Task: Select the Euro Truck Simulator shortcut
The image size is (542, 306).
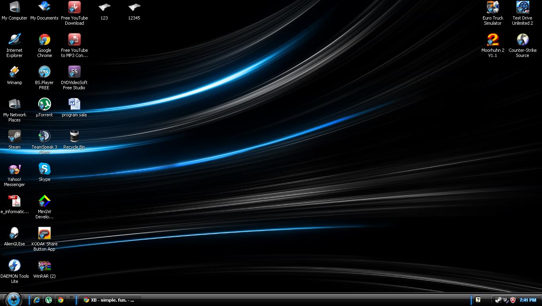Action: click(x=493, y=13)
